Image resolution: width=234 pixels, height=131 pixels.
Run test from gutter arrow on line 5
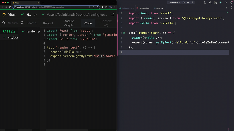[x=125, y=33]
